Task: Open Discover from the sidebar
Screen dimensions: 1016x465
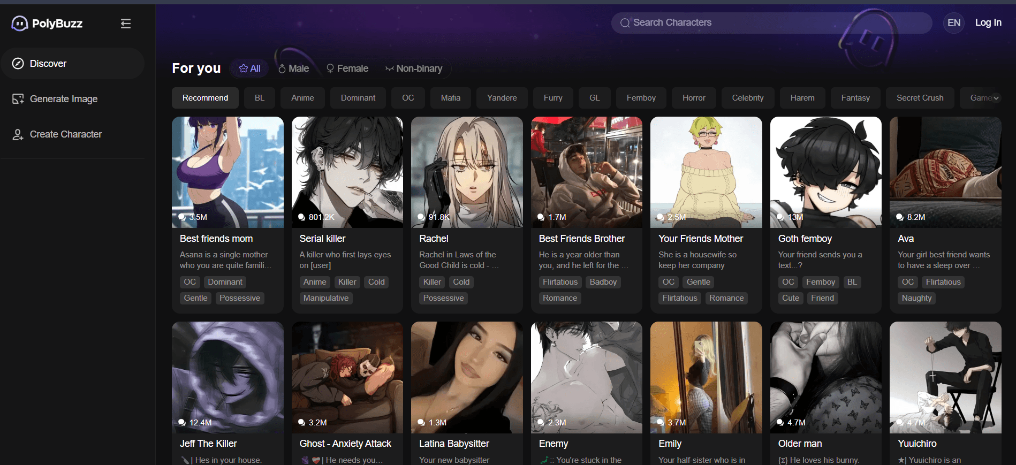Action: coord(72,64)
